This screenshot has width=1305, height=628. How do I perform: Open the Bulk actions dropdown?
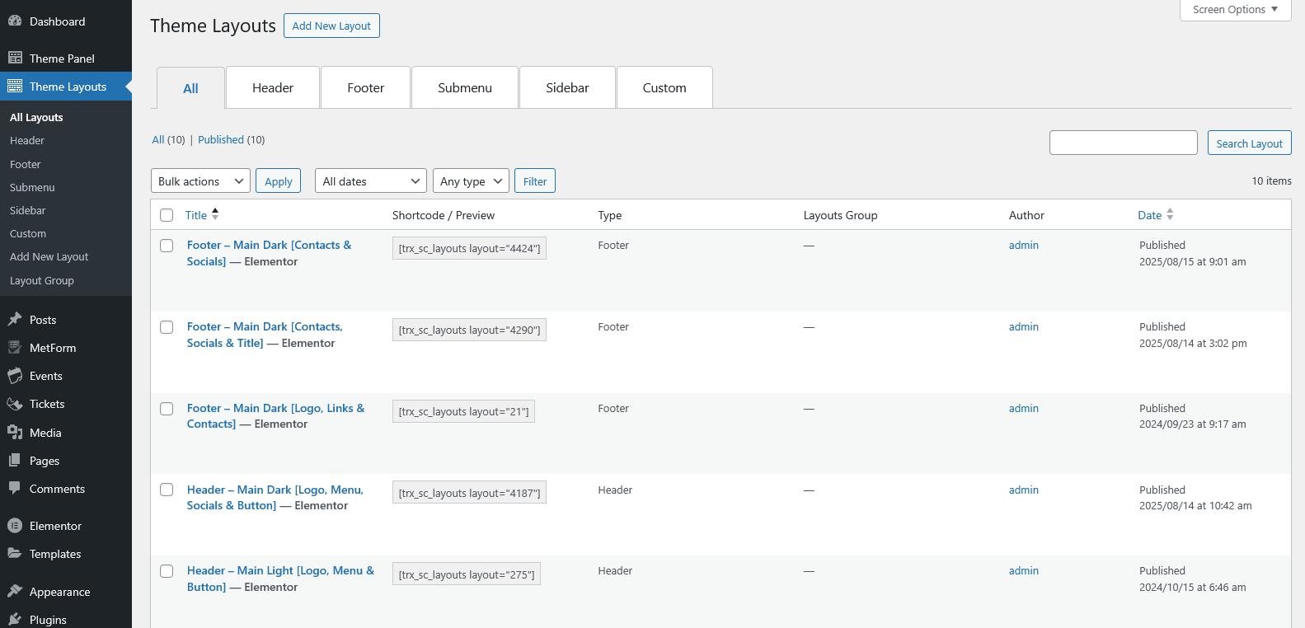[200, 181]
